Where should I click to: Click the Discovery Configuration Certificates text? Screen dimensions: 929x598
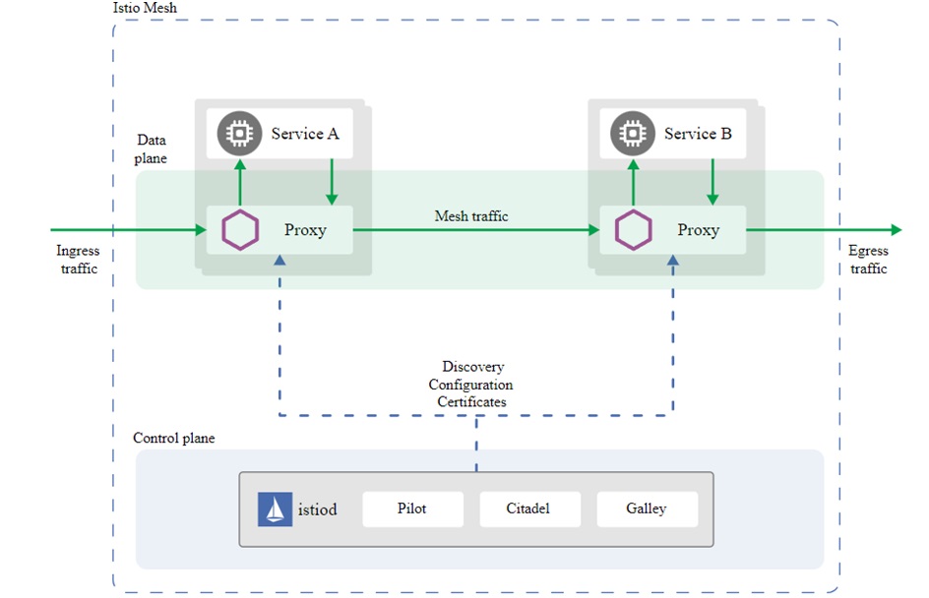(x=472, y=385)
